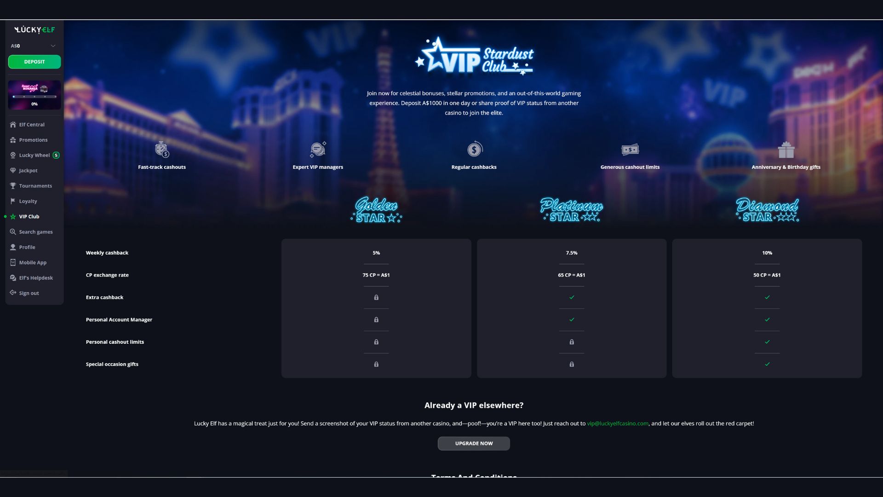The height and width of the screenshot is (497, 883).
Task: Click the Anniversary & Birthday gifts icon
Action: 786,149
